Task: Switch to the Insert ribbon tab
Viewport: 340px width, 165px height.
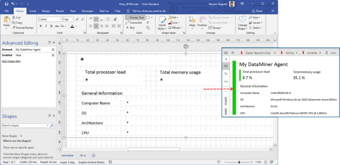Action: tap(33, 11)
